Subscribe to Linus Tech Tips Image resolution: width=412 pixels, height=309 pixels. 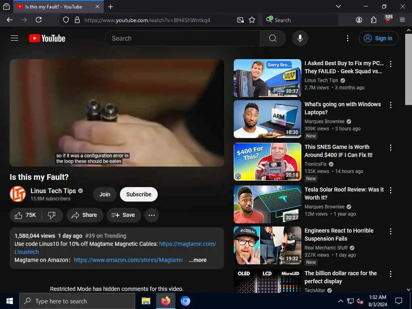(x=139, y=194)
